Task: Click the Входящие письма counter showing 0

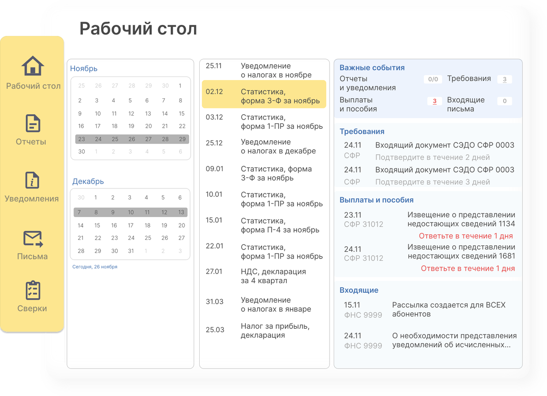Action: pos(505,101)
